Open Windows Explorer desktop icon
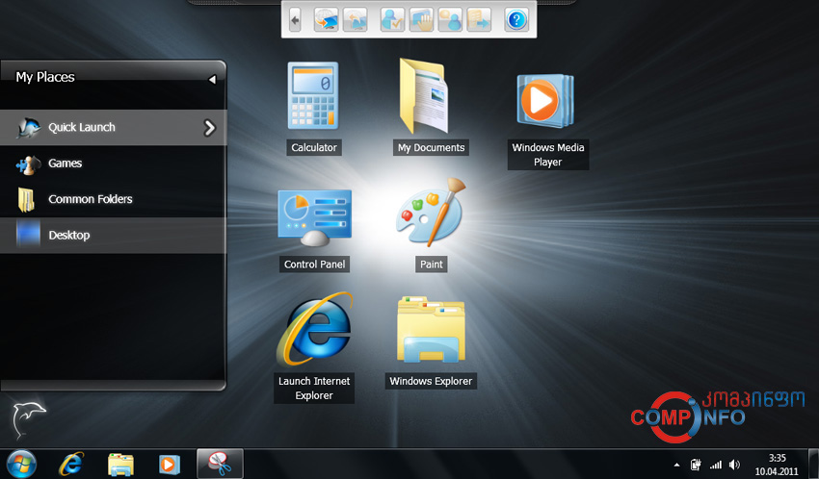This screenshot has height=479, width=819. [x=431, y=330]
